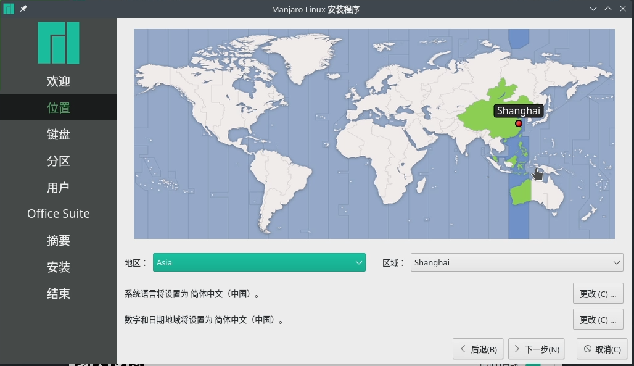Minimize the installer window
This screenshot has height=366, width=634.
coord(593,9)
